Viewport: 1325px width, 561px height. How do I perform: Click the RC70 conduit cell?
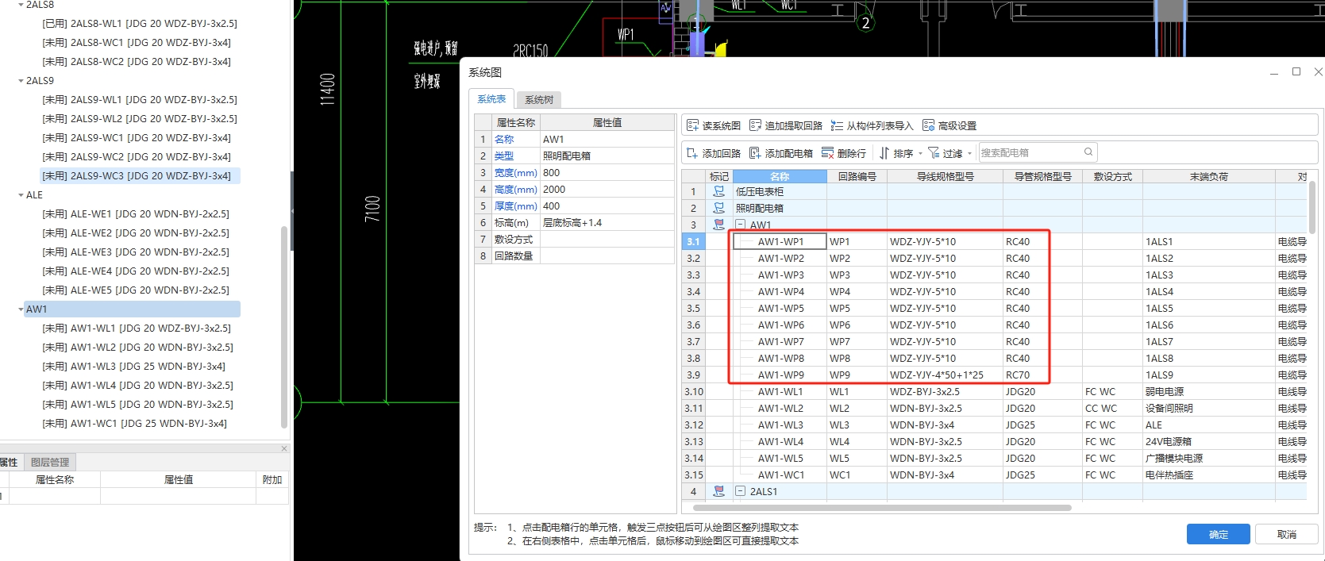point(1042,375)
